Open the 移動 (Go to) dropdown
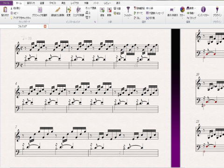 tap(191, 13)
